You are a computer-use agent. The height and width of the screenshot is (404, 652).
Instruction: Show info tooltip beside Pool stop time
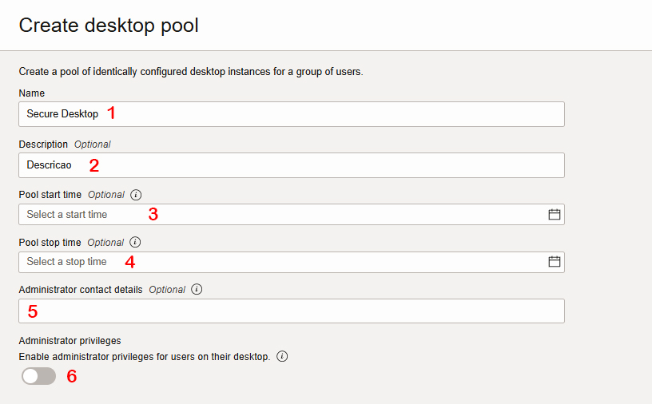(135, 242)
